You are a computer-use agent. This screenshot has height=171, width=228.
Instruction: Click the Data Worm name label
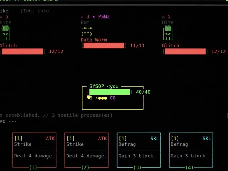[94, 40]
